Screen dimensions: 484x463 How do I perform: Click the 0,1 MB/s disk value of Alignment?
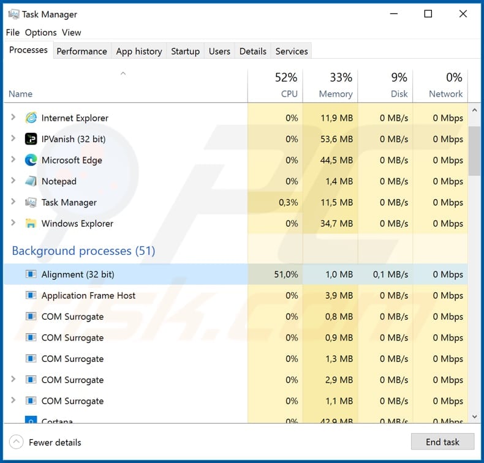tap(390, 274)
